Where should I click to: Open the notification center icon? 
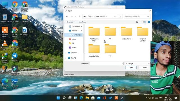coord(175,98)
